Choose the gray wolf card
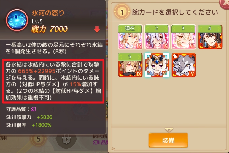The height and width of the screenshot is (153, 229). click(x=184, y=65)
